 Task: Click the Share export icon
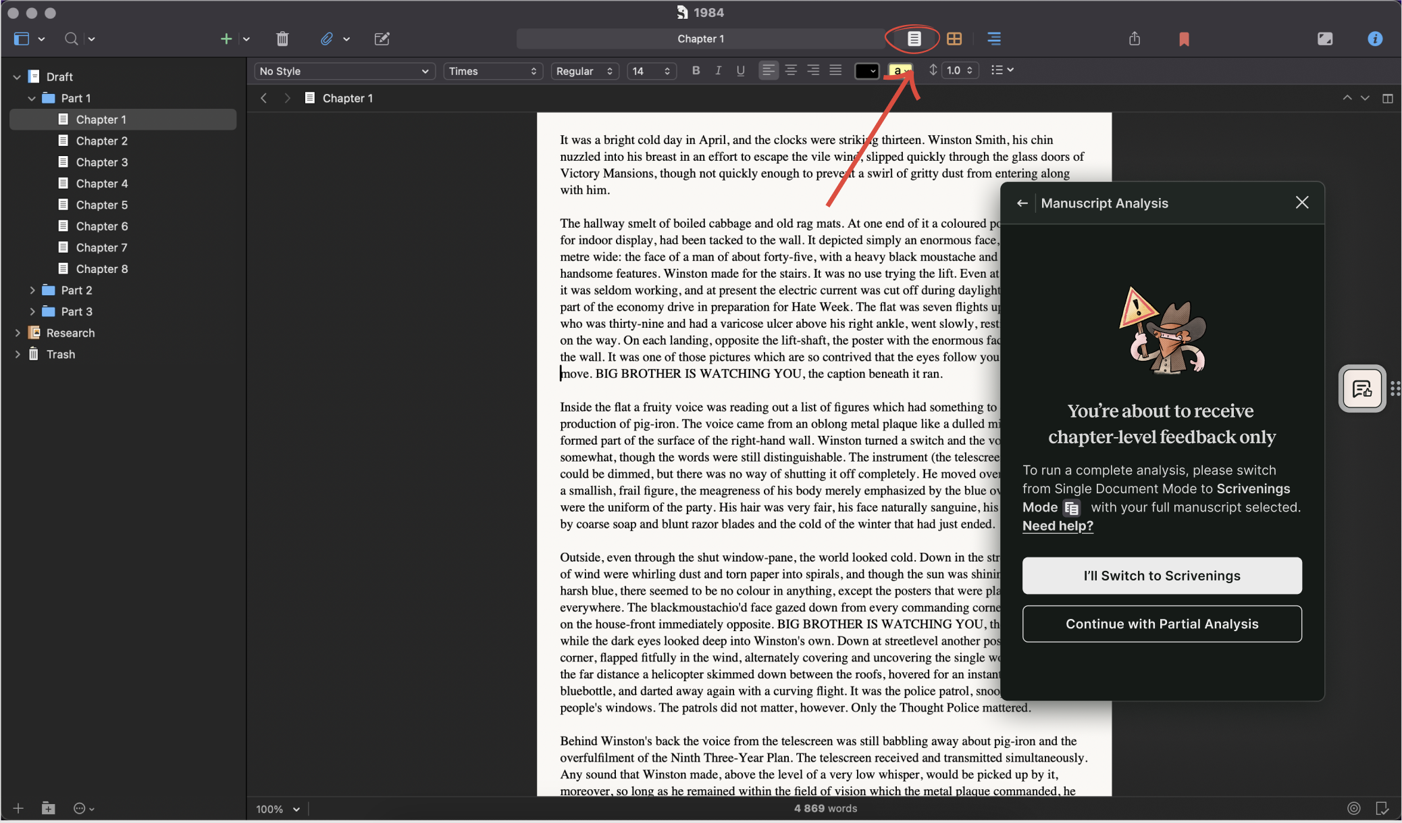1135,39
